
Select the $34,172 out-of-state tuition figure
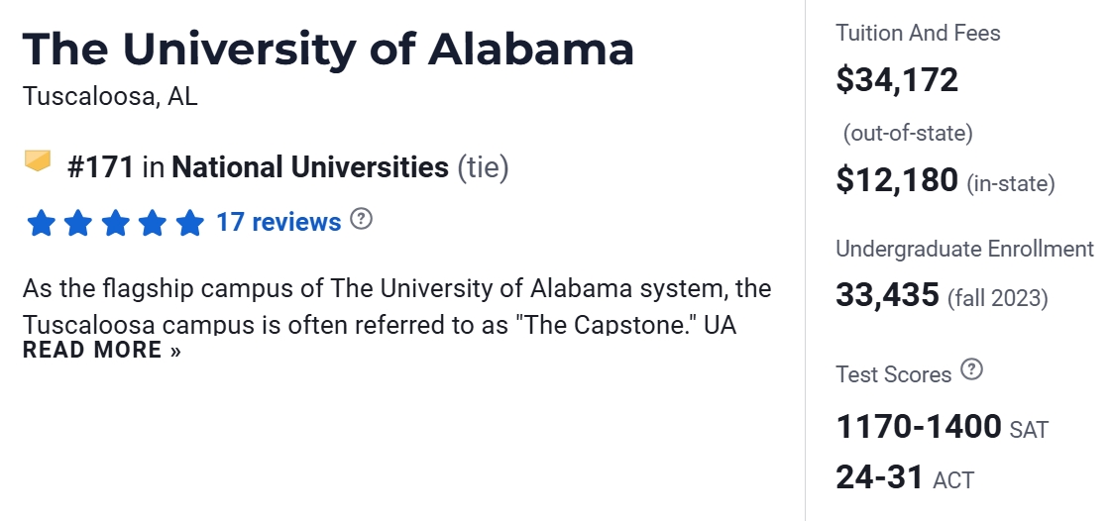(x=897, y=80)
